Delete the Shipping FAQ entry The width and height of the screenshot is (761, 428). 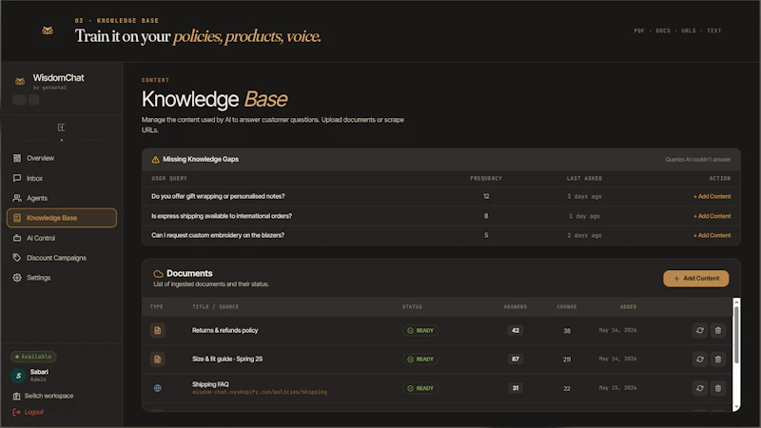[x=718, y=388]
